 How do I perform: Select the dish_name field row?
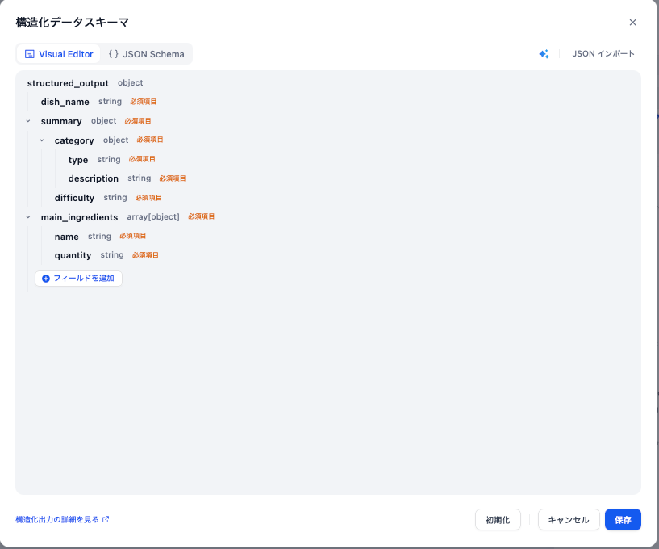point(65,102)
